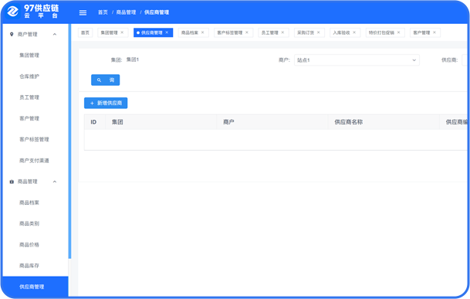Open 商品价格 in the sidebar
This screenshot has height=299, width=470.
coord(29,245)
